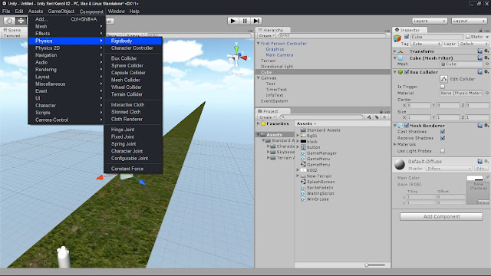Select the SplashScreen scene asset
This screenshot has height=276, width=491.
(318, 182)
